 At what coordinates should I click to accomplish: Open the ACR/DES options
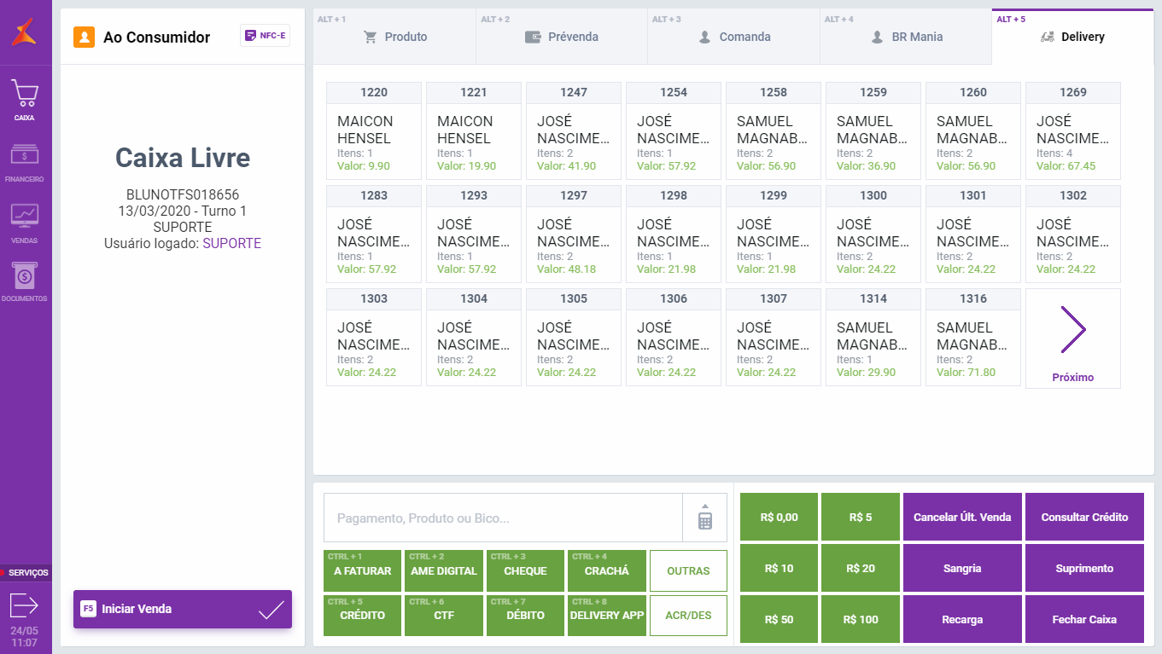pyautogui.click(x=688, y=616)
